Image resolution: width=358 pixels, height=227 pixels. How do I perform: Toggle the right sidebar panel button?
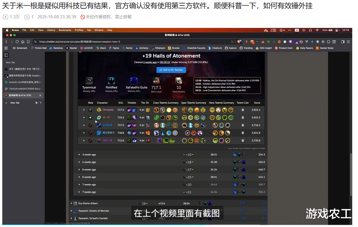(343, 42)
